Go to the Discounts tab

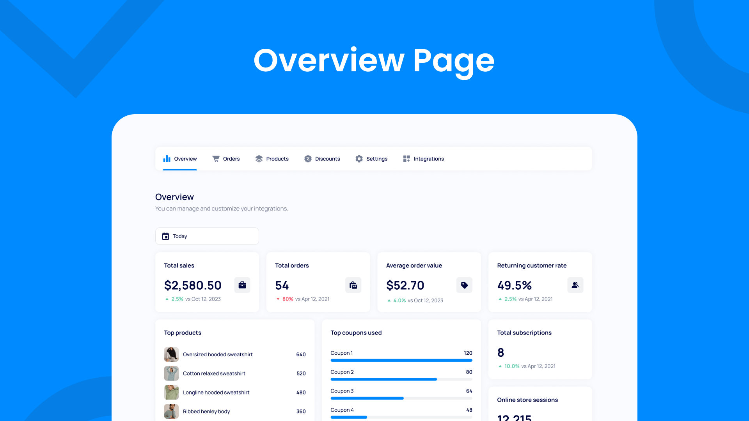click(327, 159)
